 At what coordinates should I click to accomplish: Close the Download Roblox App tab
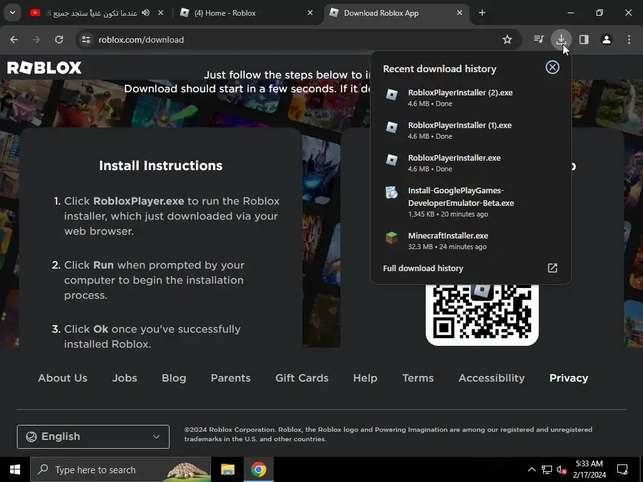pyautogui.click(x=459, y=13)
